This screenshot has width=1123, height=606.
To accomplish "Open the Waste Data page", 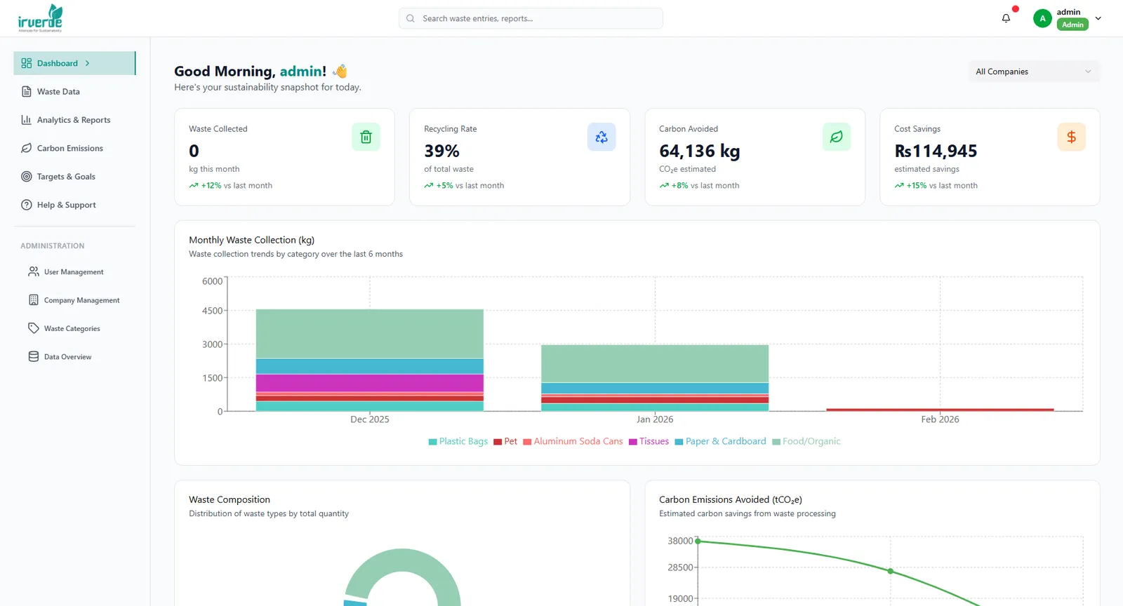I will coord(74,92).
